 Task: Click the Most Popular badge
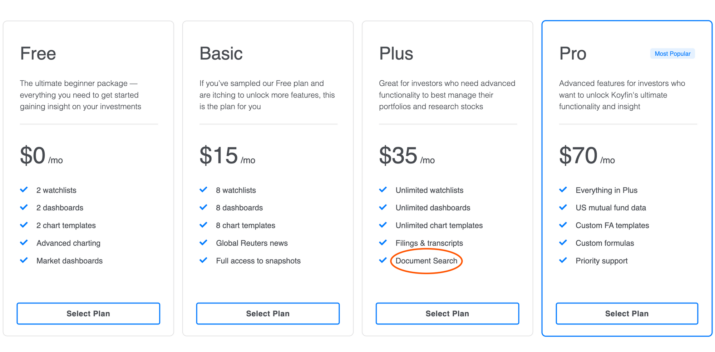point(672,54)
